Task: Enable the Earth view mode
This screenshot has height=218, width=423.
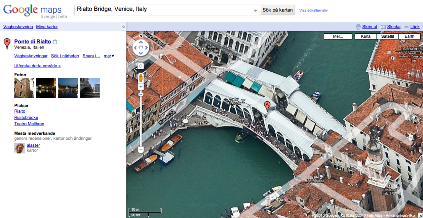Action: 410,36
